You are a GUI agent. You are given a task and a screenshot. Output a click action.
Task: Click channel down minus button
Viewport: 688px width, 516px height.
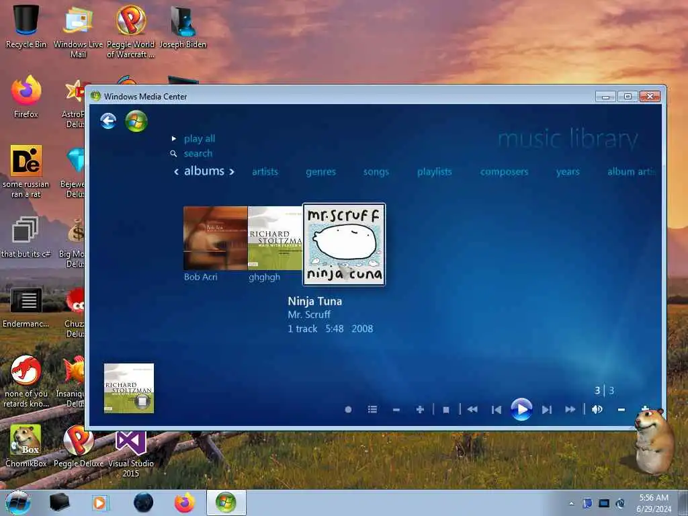(396, 410)
